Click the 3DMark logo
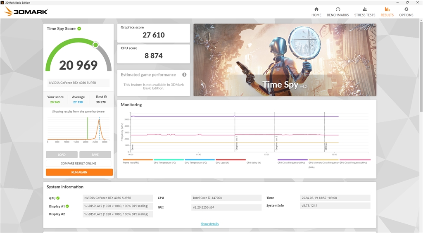 coord(26,11)
